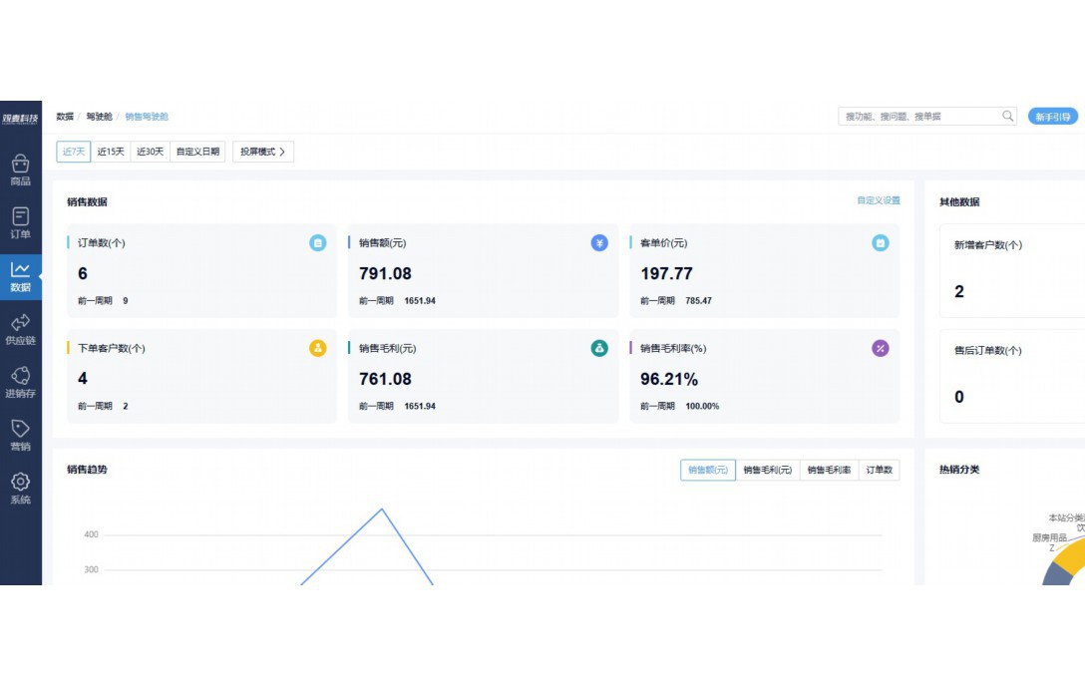
Task: Open the 自定义设置 custom settings link
Action: pyautogui.click(x=878, y=200)
